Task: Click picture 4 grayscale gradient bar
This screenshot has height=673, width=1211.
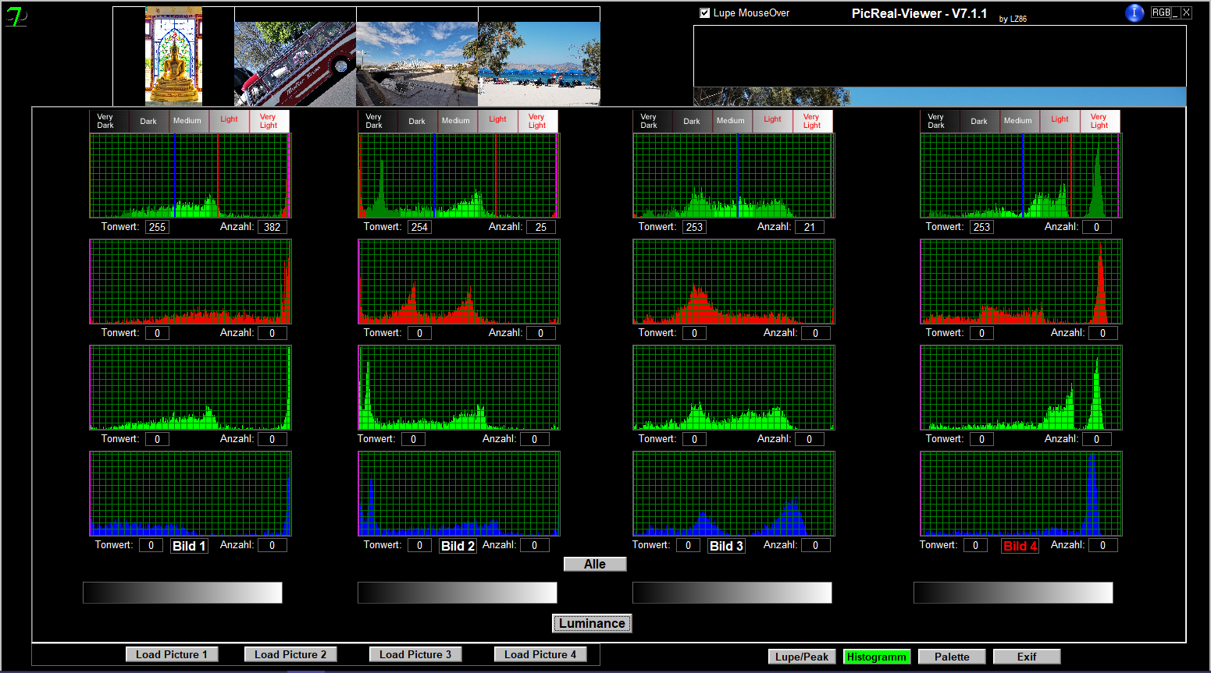Action: pyautogui.click(x=1013, y=593)
